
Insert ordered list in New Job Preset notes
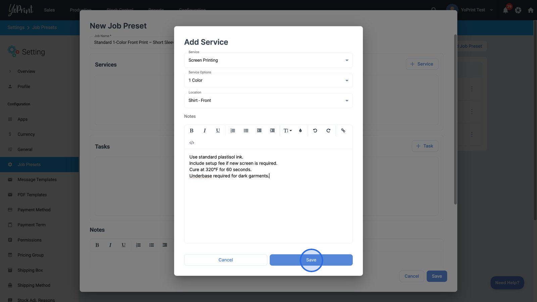pos(138,245)
